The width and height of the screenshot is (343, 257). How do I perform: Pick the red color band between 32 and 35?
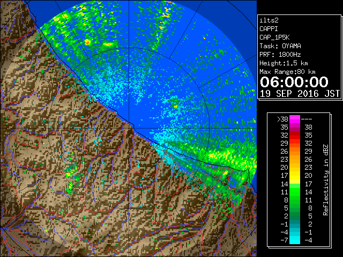click(x=295, y=135)
